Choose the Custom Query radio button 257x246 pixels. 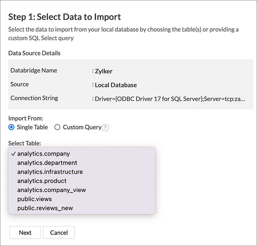click(x=57, y=127)
